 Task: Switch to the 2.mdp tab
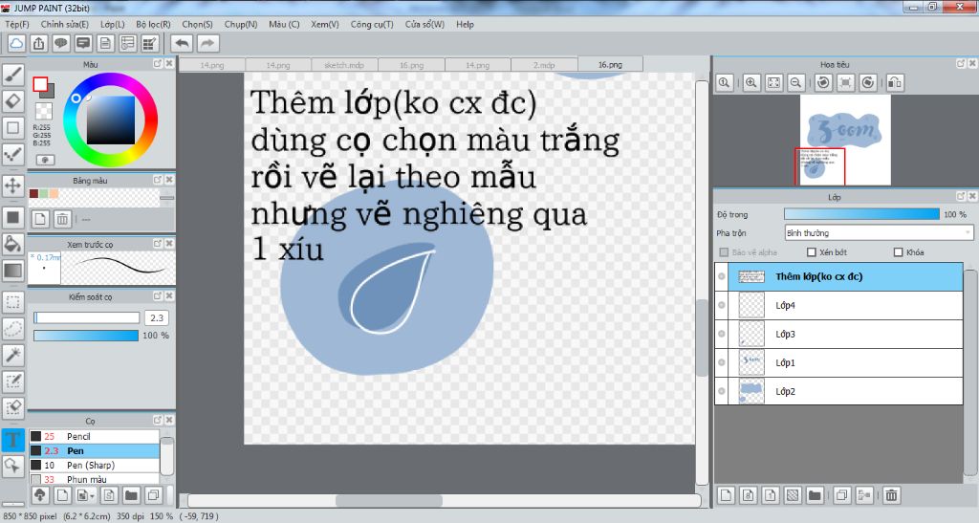point(544,65)
